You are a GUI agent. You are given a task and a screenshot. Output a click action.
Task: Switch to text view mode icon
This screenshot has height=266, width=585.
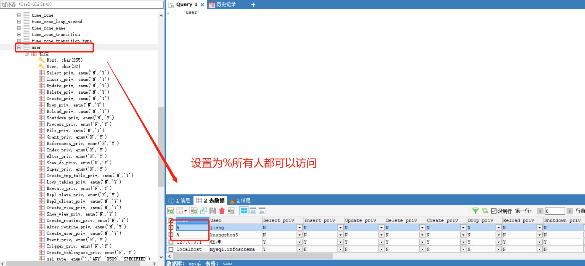pos(262,211)
